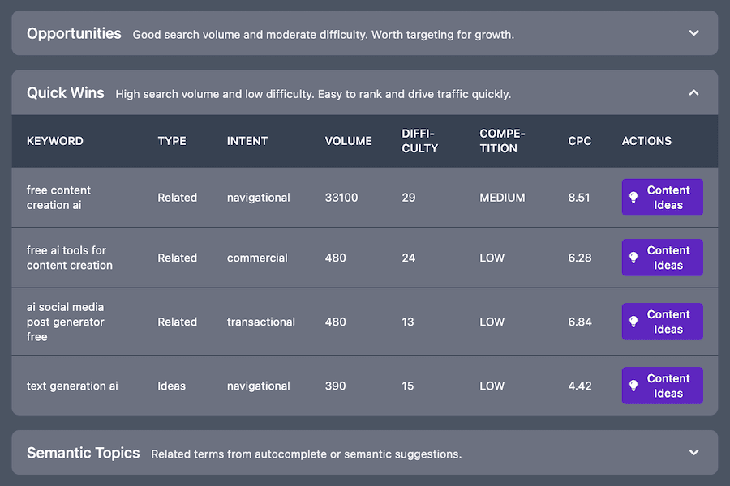Sort the table by the KEYWORD column
This screenshot has width=730, height=486.
click(x=54, y=140)
